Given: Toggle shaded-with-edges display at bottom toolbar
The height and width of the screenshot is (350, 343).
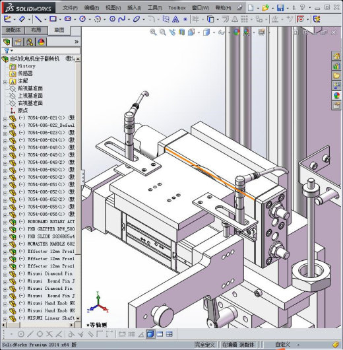Looking at the screenshot, I should [x=150, y=334].
